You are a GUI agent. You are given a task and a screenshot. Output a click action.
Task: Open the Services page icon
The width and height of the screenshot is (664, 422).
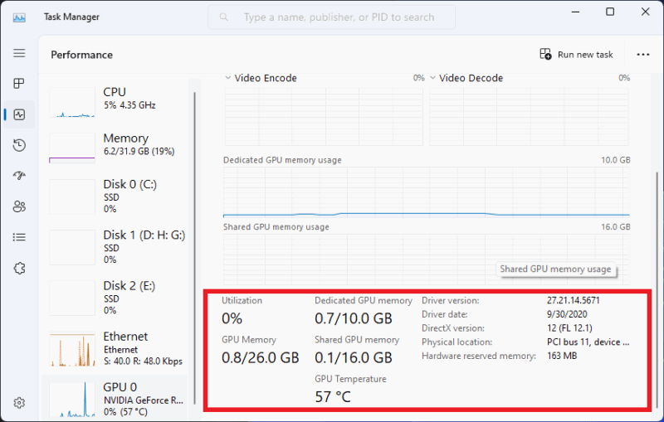(19, 268)
